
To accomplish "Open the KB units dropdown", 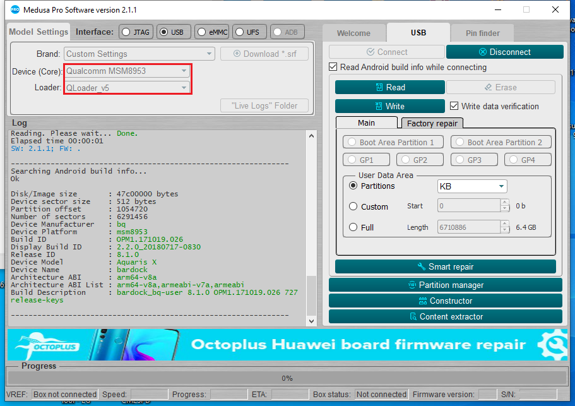I will pyautogui.click(x=472, y=186).
